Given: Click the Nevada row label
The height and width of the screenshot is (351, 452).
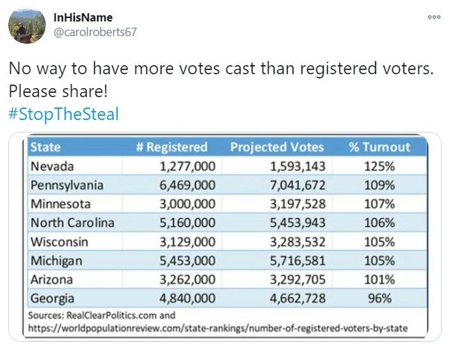Looking at the screenshot, I should pos(51,166).
